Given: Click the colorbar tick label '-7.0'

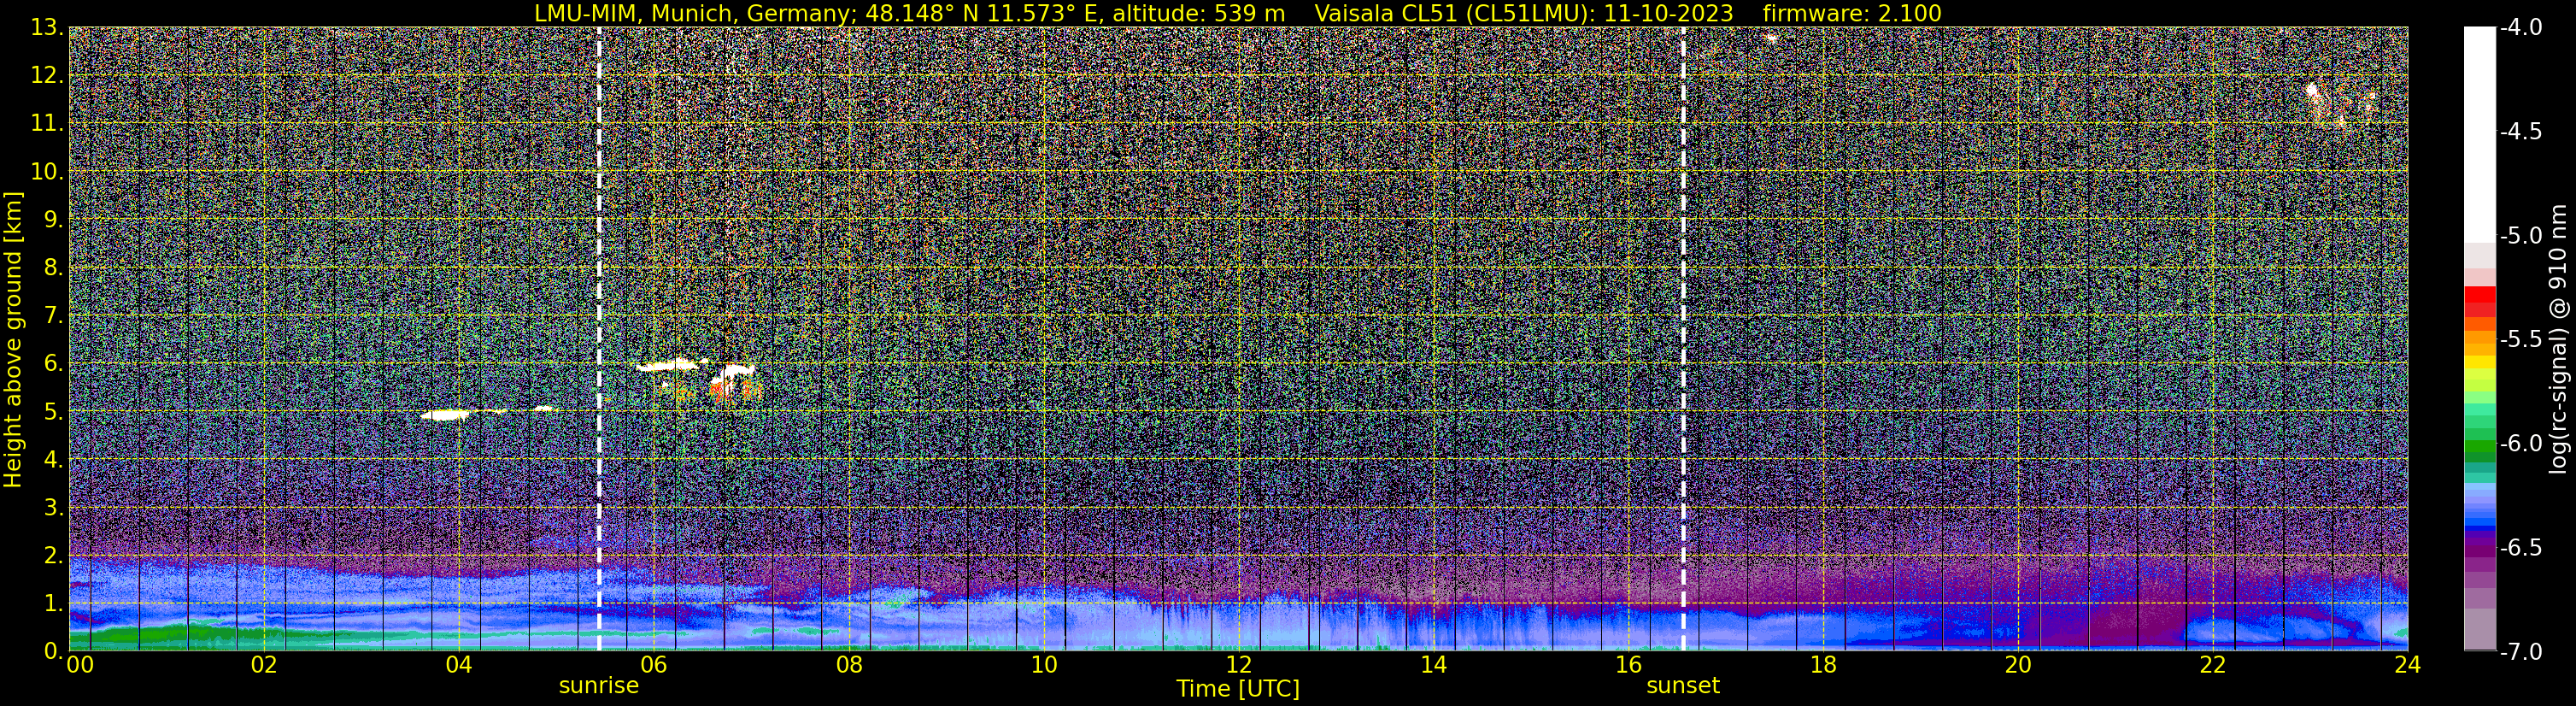Looking at the screenshot, I should tap(2520, 652).
